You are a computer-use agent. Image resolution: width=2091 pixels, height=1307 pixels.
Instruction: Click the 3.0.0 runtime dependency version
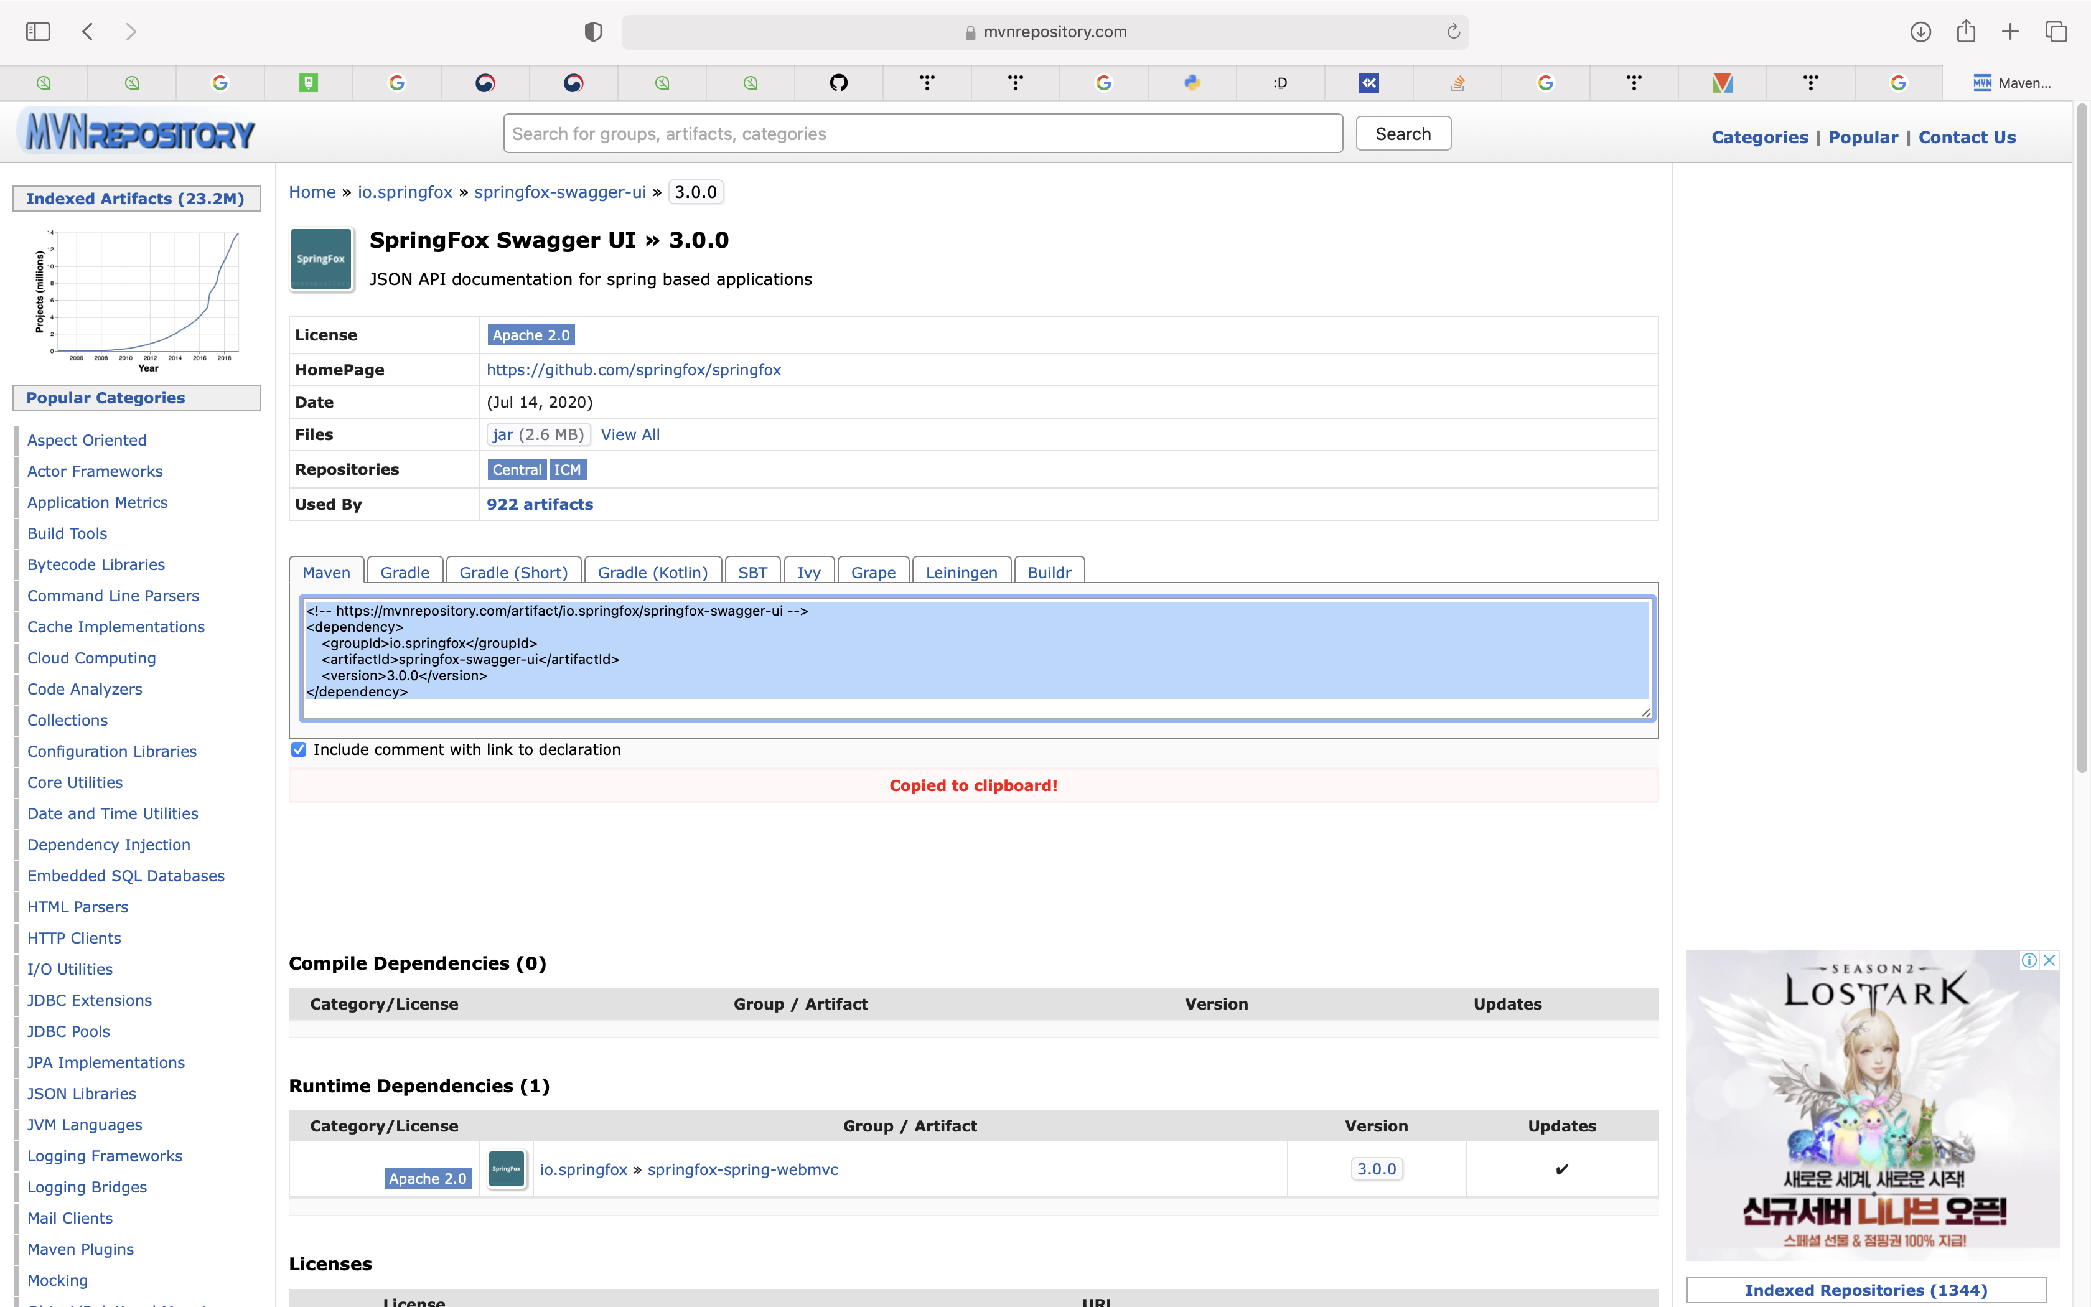tap(1375, 1169)
